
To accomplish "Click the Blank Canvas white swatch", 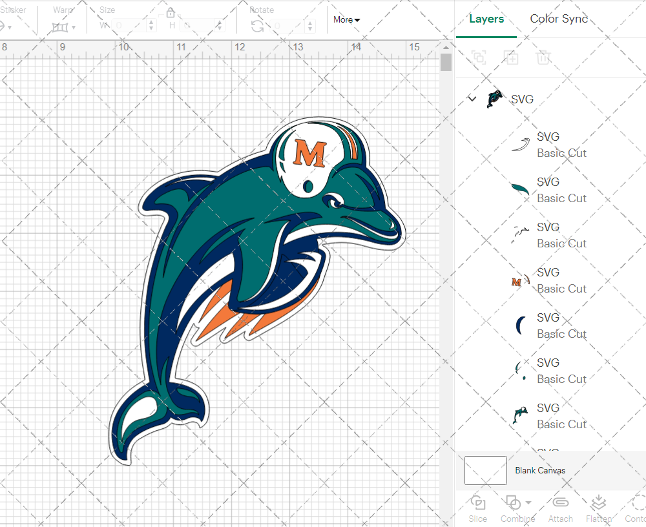I will tap(485, 470).
